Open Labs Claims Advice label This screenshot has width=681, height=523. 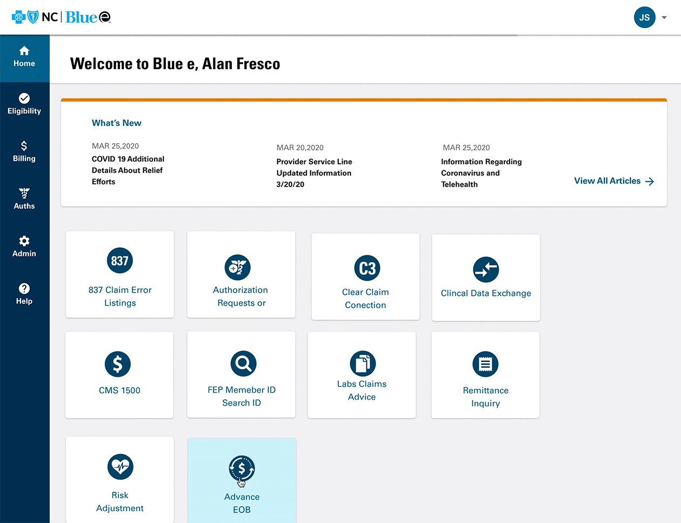(x=362, y=390)
